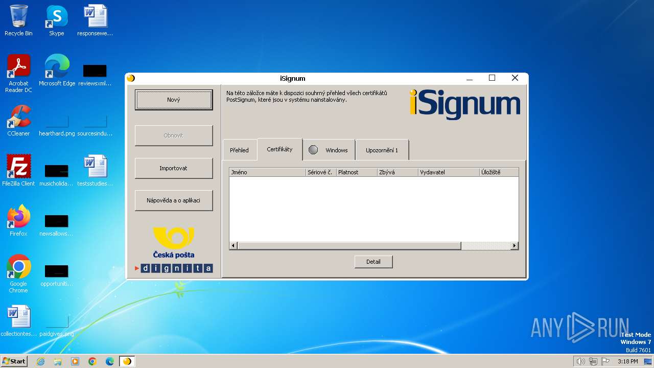This screenshot has width=654, height=368.
Task: Select the Google Chrome desktop shortcut
Action: (x=18, y=273)
